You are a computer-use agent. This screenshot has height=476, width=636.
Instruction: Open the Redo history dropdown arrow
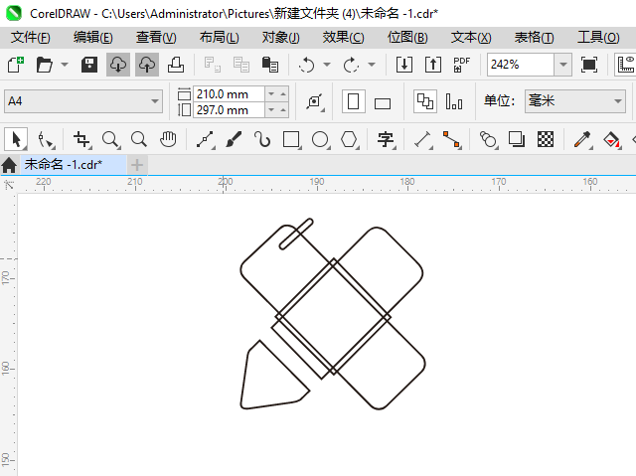[x=372, y=65]
